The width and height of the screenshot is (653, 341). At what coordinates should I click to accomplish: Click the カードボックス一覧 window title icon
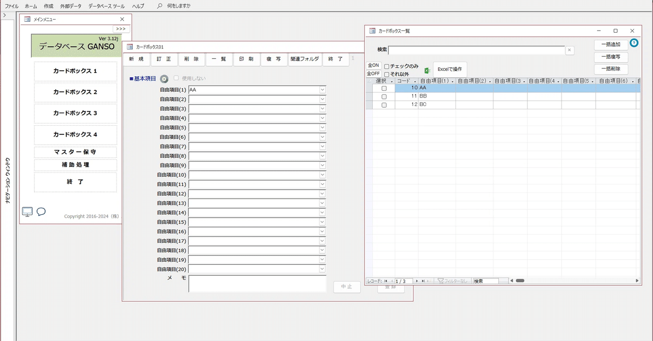click(x=372, y=31)
